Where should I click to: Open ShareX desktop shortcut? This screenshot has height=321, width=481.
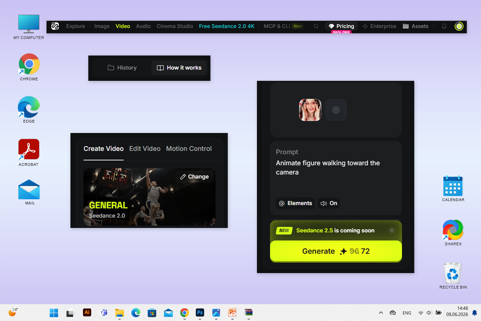coord(453,232)
